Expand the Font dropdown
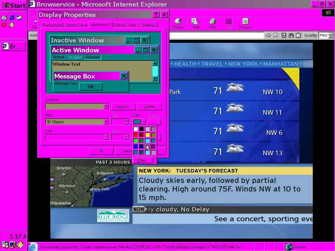The height and width of the screenshot is (251, 335). click(x=106, y=137)
